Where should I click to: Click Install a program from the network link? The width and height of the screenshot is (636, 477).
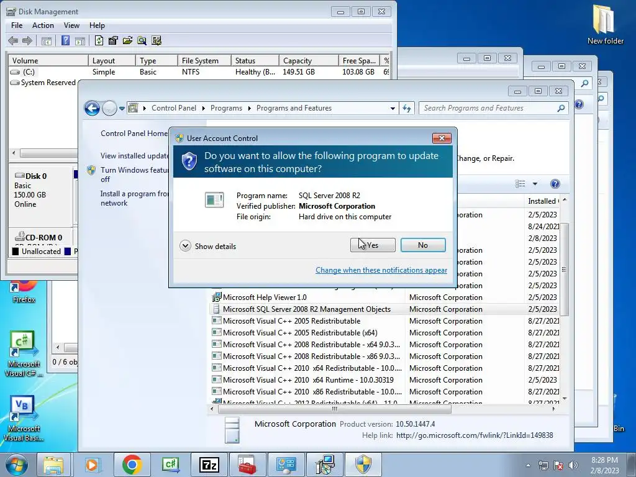point(134,198)
